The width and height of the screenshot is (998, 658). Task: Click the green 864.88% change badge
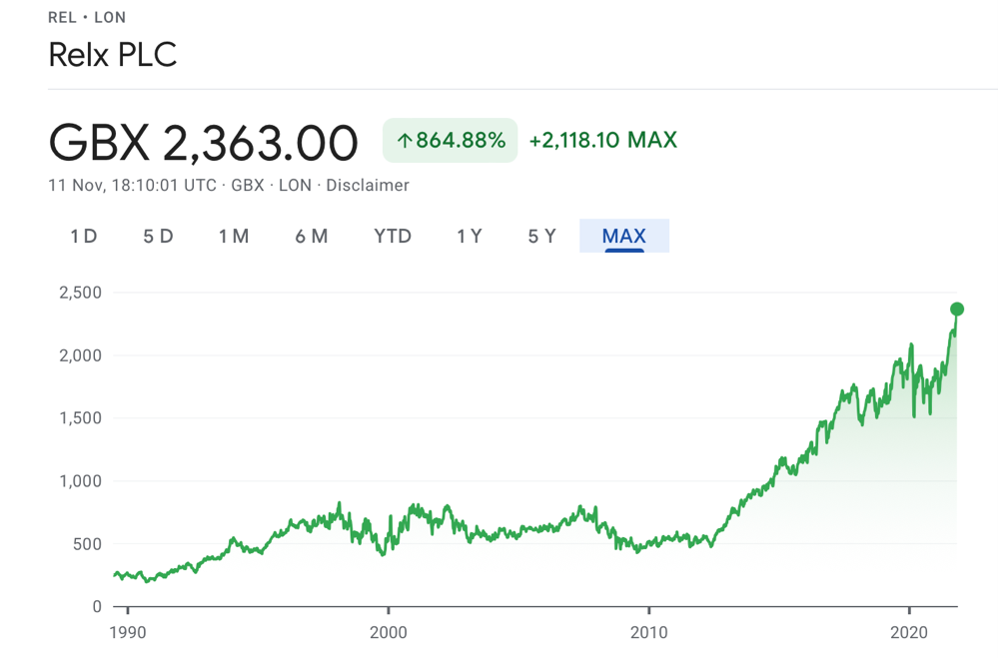pos(451,141)
